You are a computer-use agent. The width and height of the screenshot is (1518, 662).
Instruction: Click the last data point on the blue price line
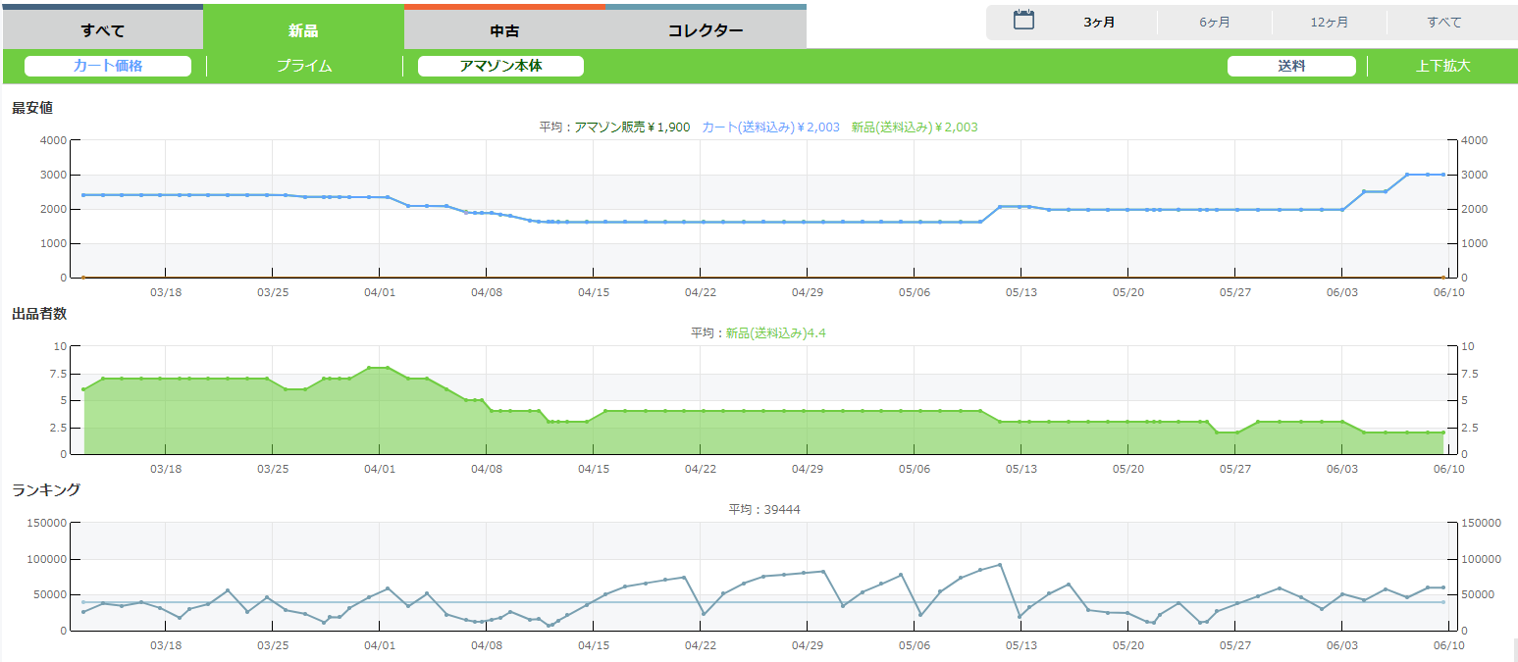(1442, 175)
